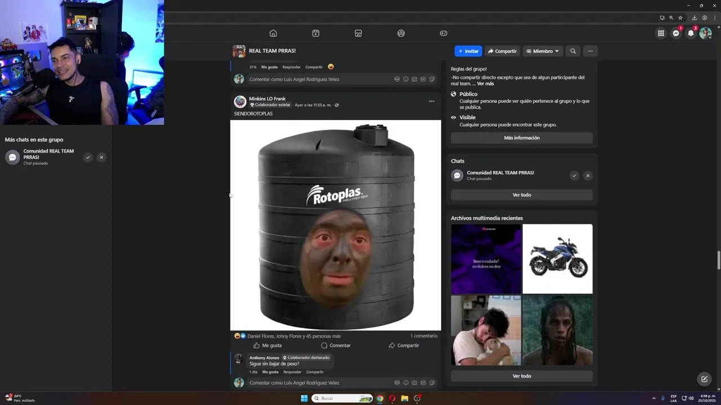Open Minkins LO Frank profile picture

tap(240, 102)
